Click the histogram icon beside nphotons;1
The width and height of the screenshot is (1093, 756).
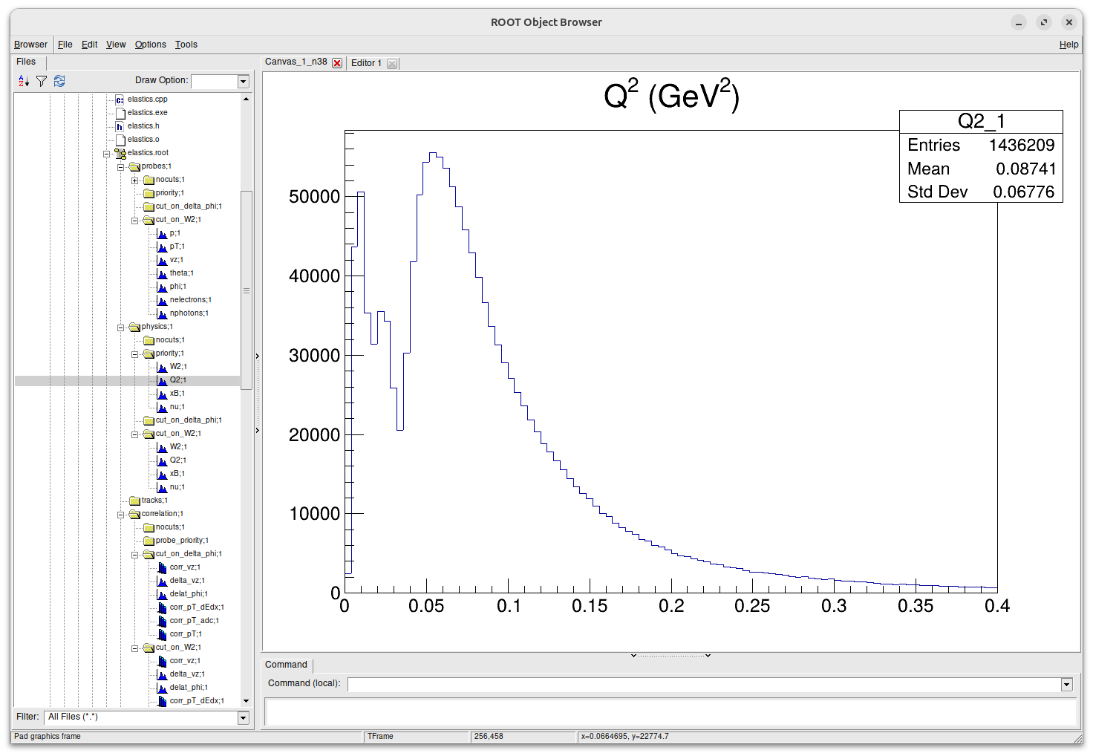162,313
